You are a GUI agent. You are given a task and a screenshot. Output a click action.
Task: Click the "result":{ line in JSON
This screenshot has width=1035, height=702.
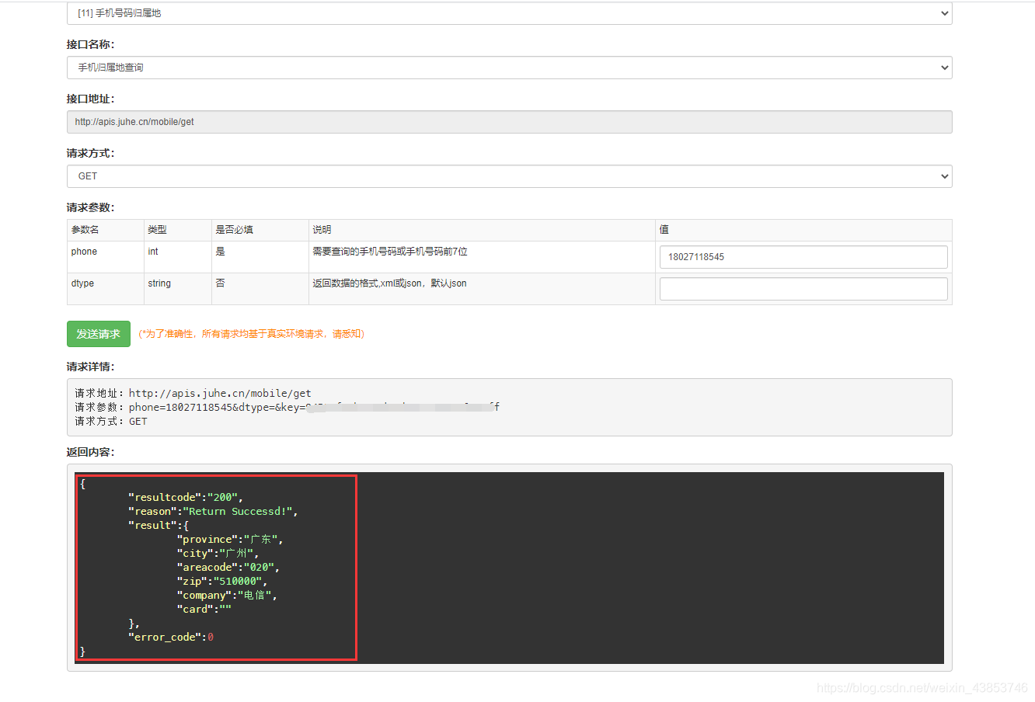(159, 526)
